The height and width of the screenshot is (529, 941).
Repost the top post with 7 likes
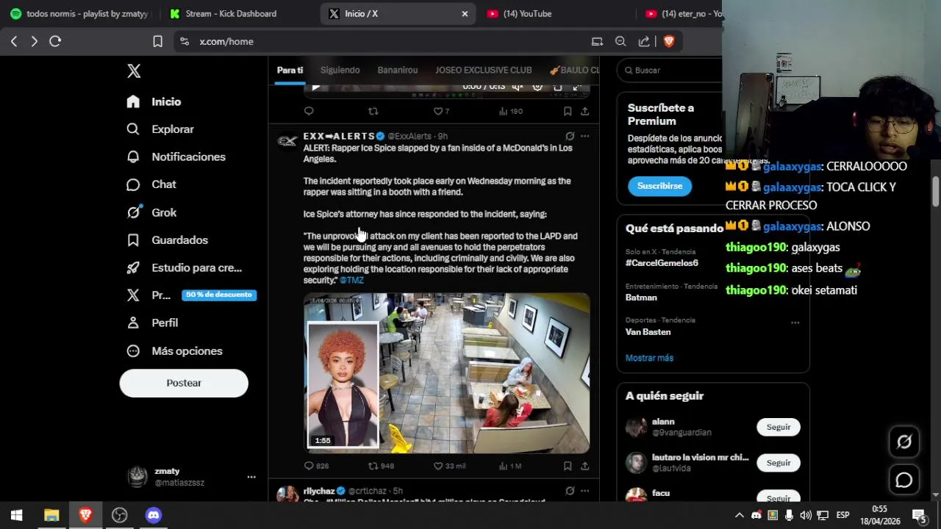click(373, 111)
